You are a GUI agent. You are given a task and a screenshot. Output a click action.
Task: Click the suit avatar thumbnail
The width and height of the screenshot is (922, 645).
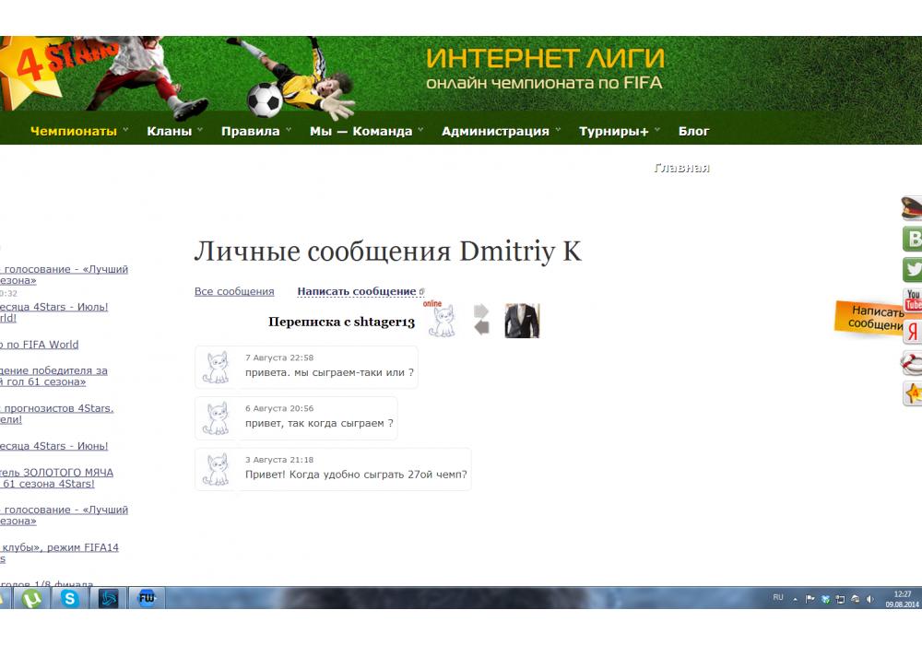tap(522, 321)
